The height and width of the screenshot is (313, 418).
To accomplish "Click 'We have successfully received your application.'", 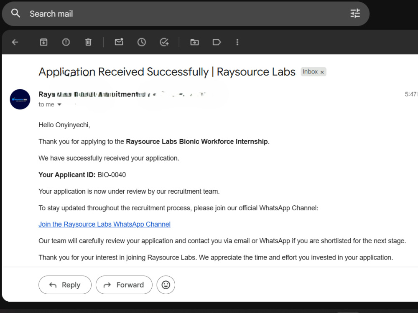I will tap(109, 158).
